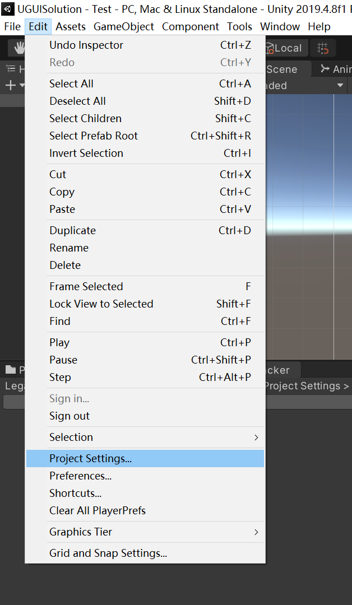
Task: Choose Lock View to Selected
Action: point(145,304)
